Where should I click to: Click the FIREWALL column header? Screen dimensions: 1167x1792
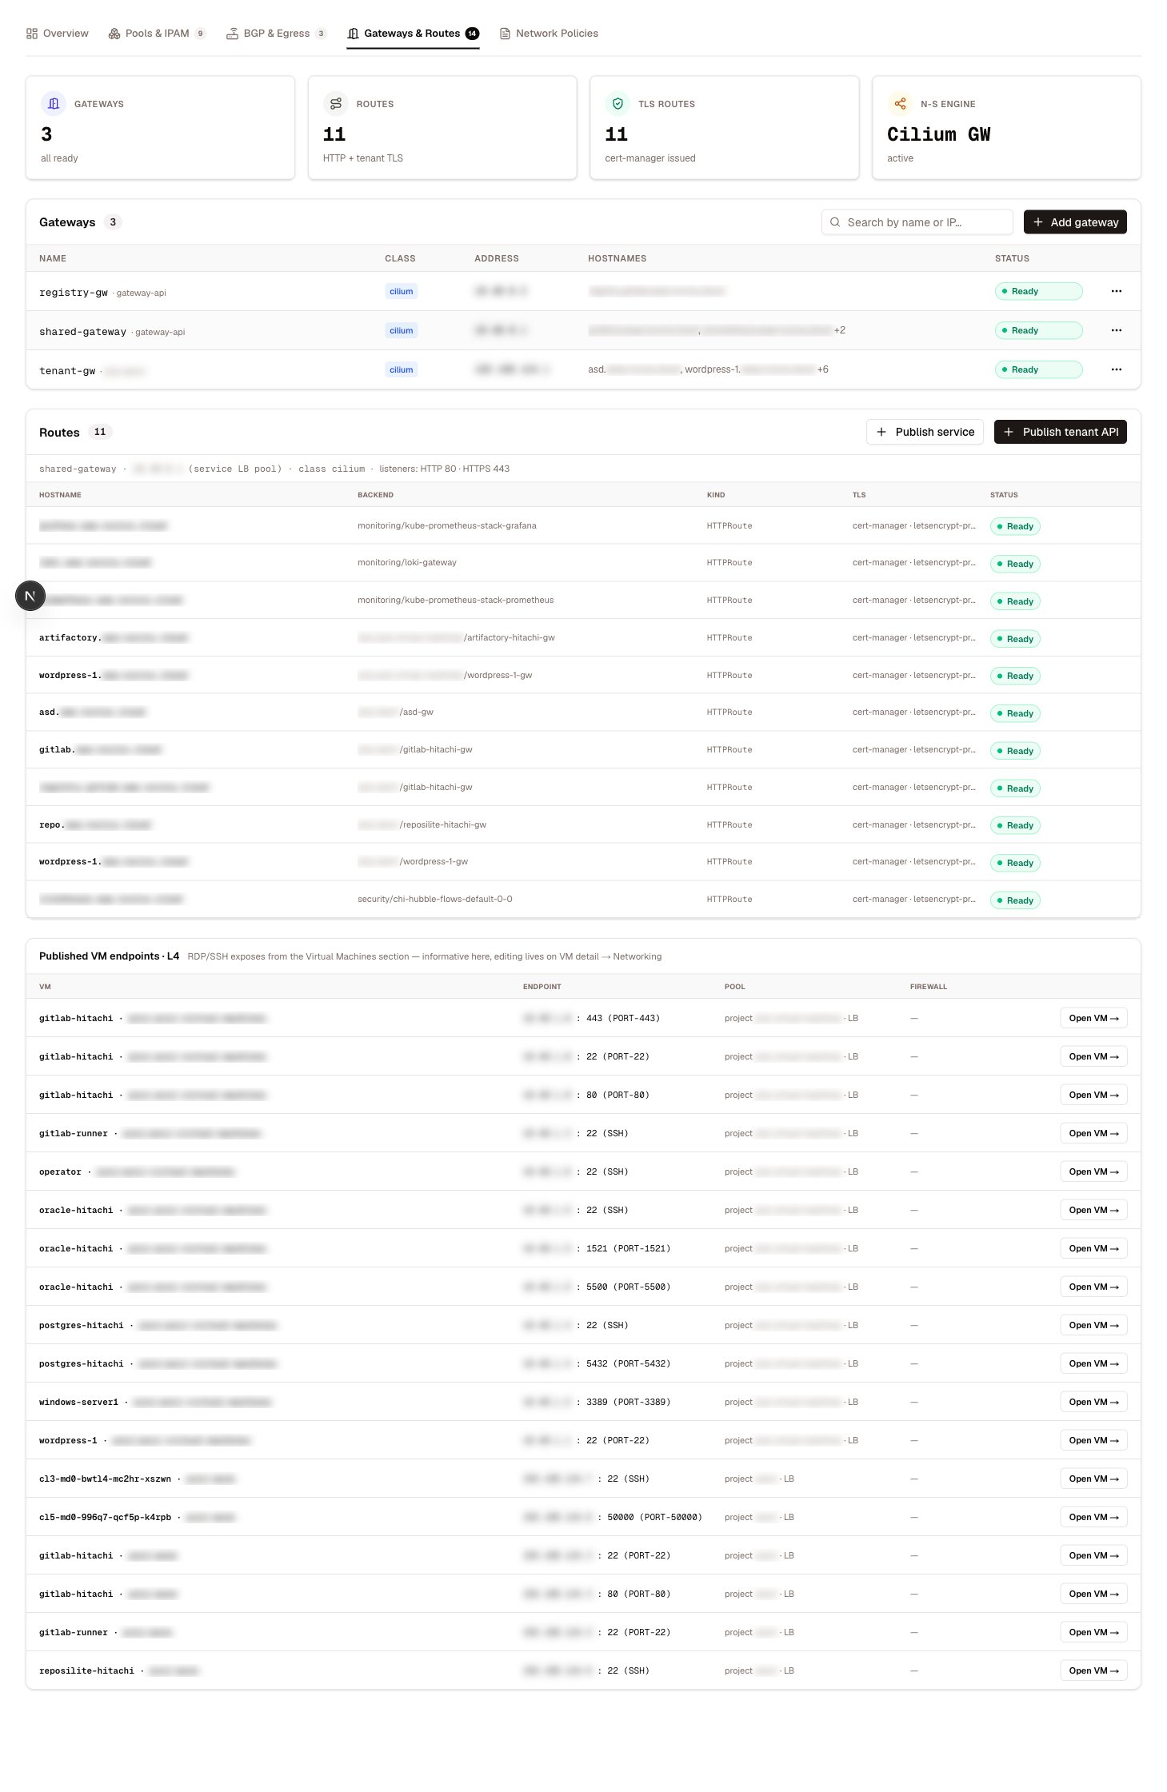coord(928,987)
